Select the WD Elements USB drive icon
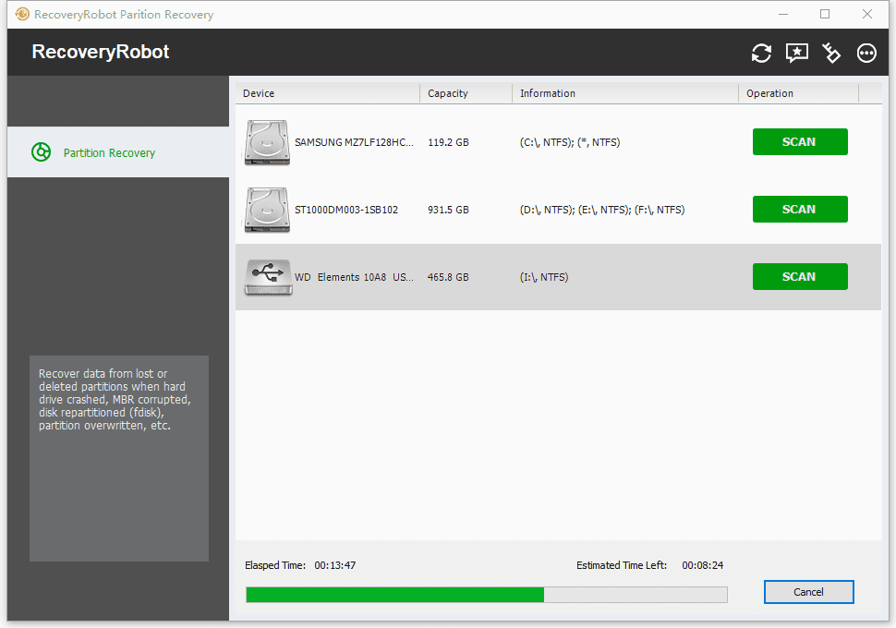 pyautogui.click(x=268, y=277)
